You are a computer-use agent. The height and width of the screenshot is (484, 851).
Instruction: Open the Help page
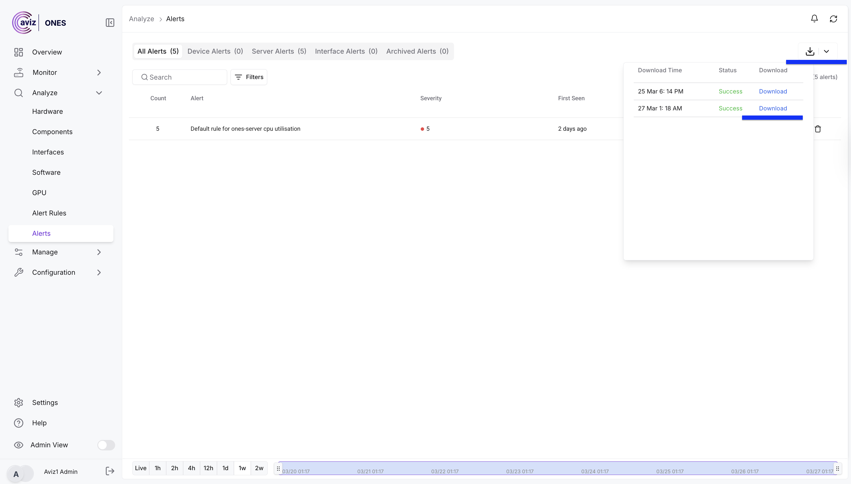pos(39,423)
